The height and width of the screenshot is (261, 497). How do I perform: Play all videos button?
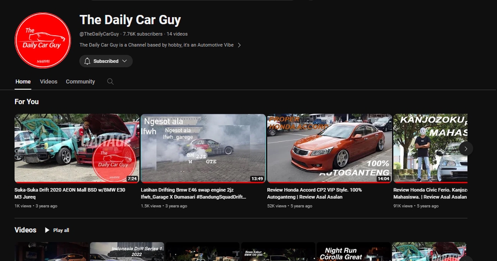coord(57,230)
